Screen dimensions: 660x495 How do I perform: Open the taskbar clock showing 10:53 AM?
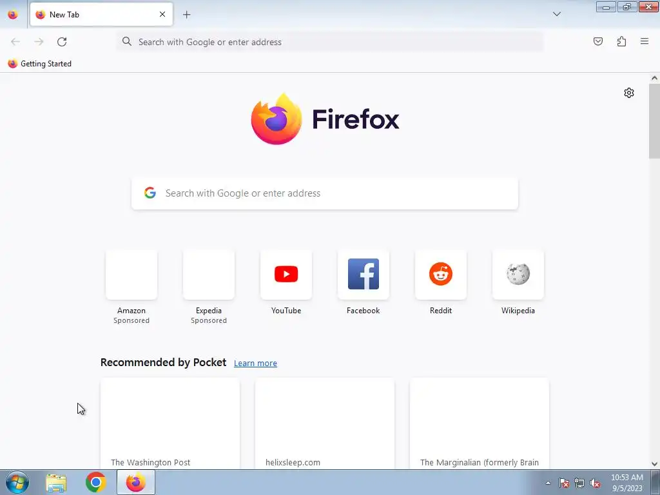(x=627, y=483)
